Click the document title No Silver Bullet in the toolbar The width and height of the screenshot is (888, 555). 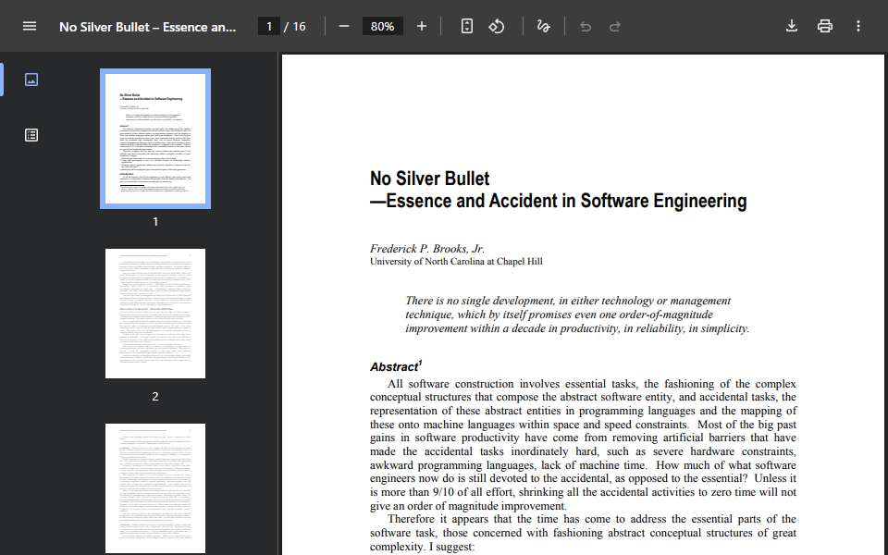(147, 27)
